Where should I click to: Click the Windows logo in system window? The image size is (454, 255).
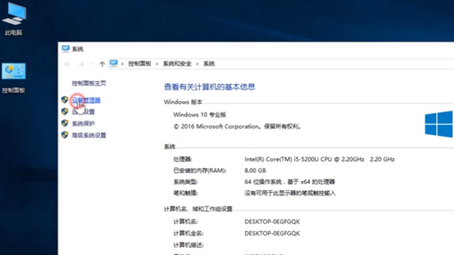(439, 124)
